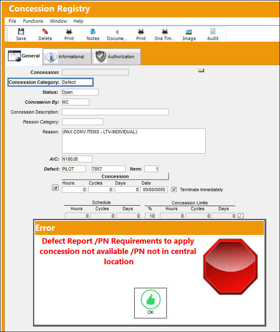Open the Image toolbar icon
Screen dimensions: 280x332
pos(189,32)
